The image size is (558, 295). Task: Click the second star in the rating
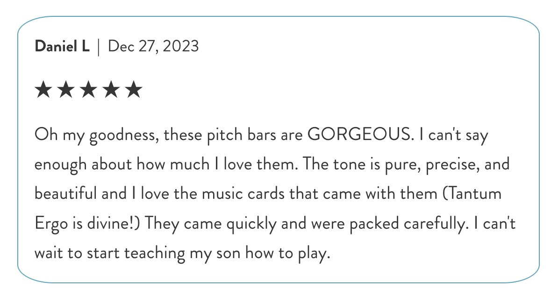coord(66,90)
